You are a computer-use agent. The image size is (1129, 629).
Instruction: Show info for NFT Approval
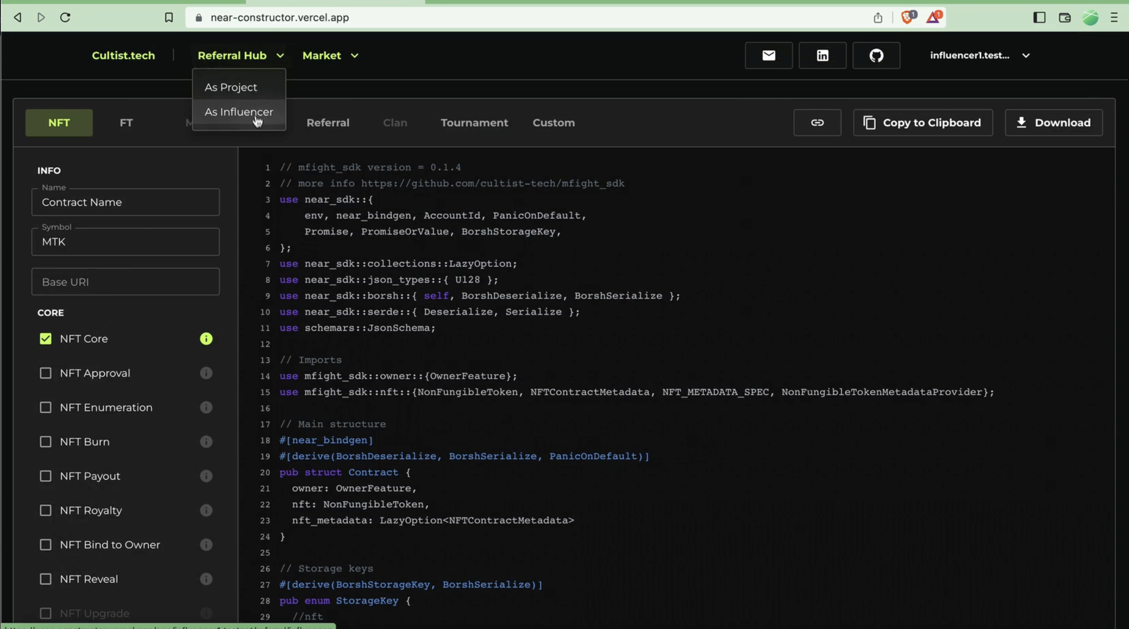206,373
